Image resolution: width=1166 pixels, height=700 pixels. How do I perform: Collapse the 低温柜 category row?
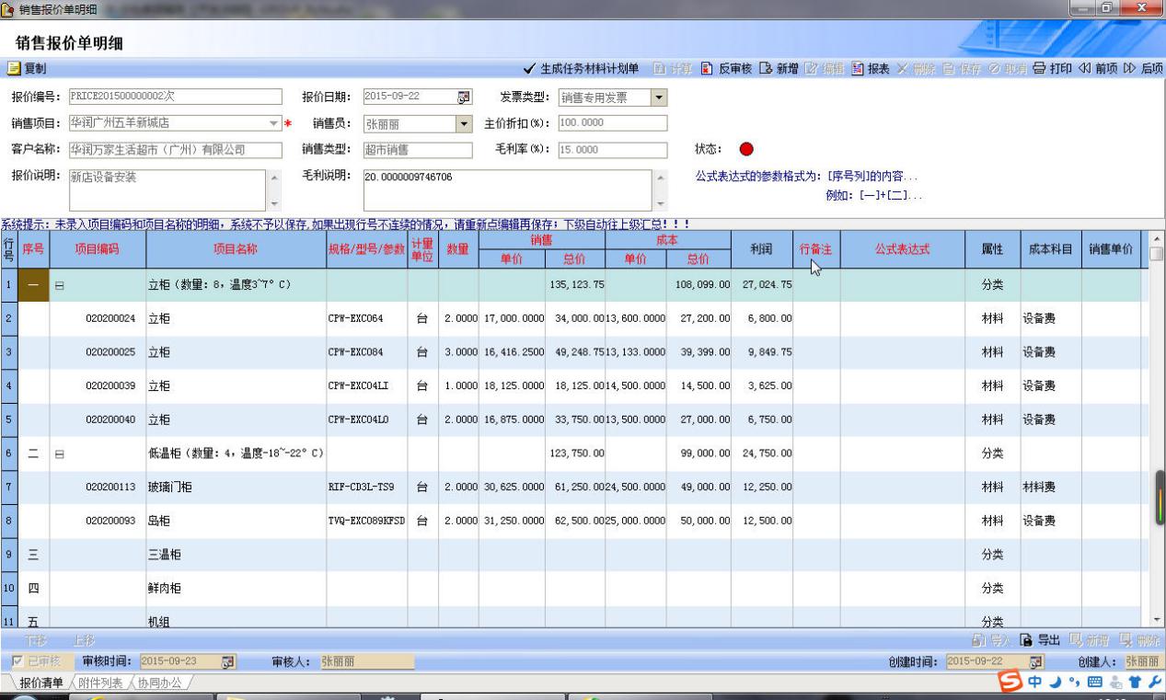60,453
